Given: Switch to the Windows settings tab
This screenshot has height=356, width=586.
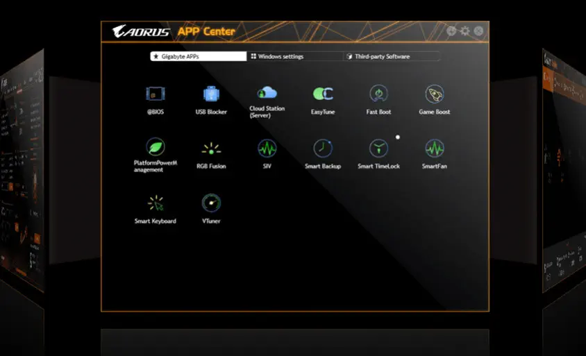Looking at the screenshot, I should 294,56.
